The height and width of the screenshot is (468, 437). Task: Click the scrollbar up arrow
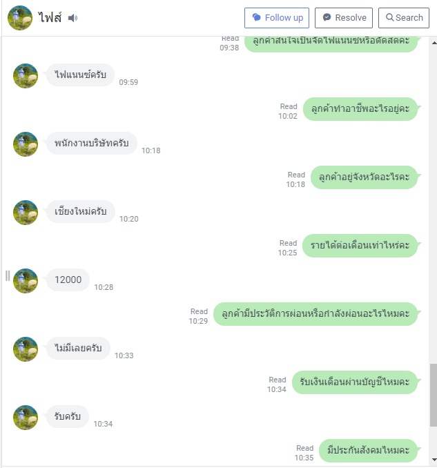(x=434, y=43)
